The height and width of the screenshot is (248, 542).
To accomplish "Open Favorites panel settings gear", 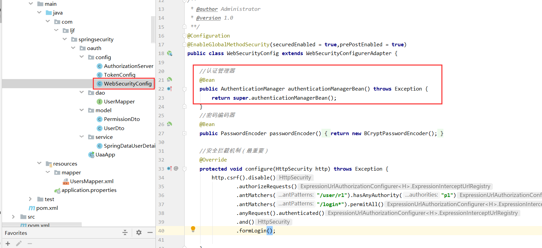I will (x=139, y=232).
